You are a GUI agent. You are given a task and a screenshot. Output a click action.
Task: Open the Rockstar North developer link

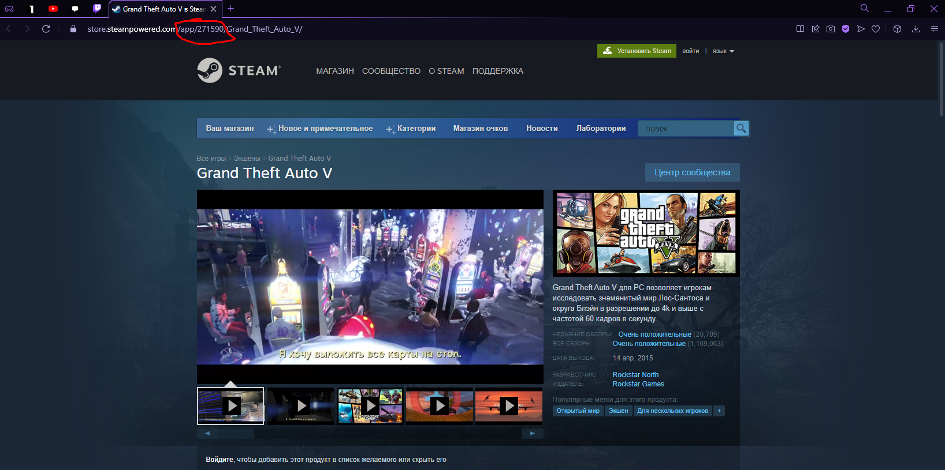[x=635, y=375]
